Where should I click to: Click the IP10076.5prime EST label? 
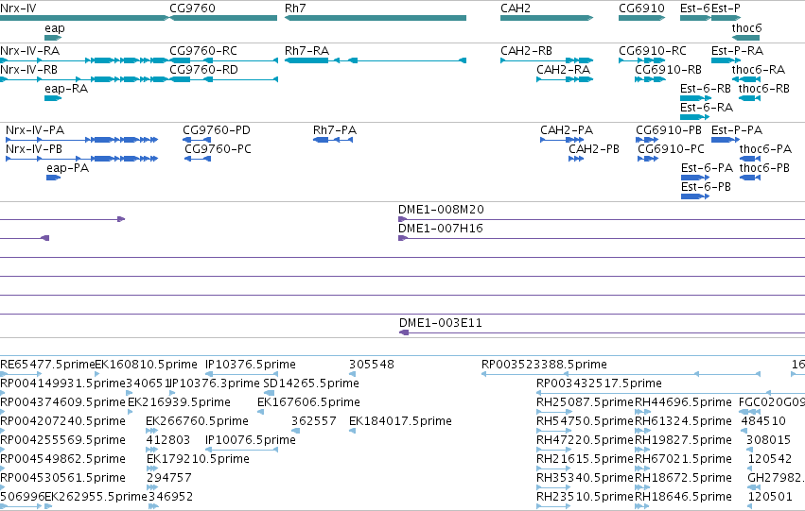coord(251,440)
